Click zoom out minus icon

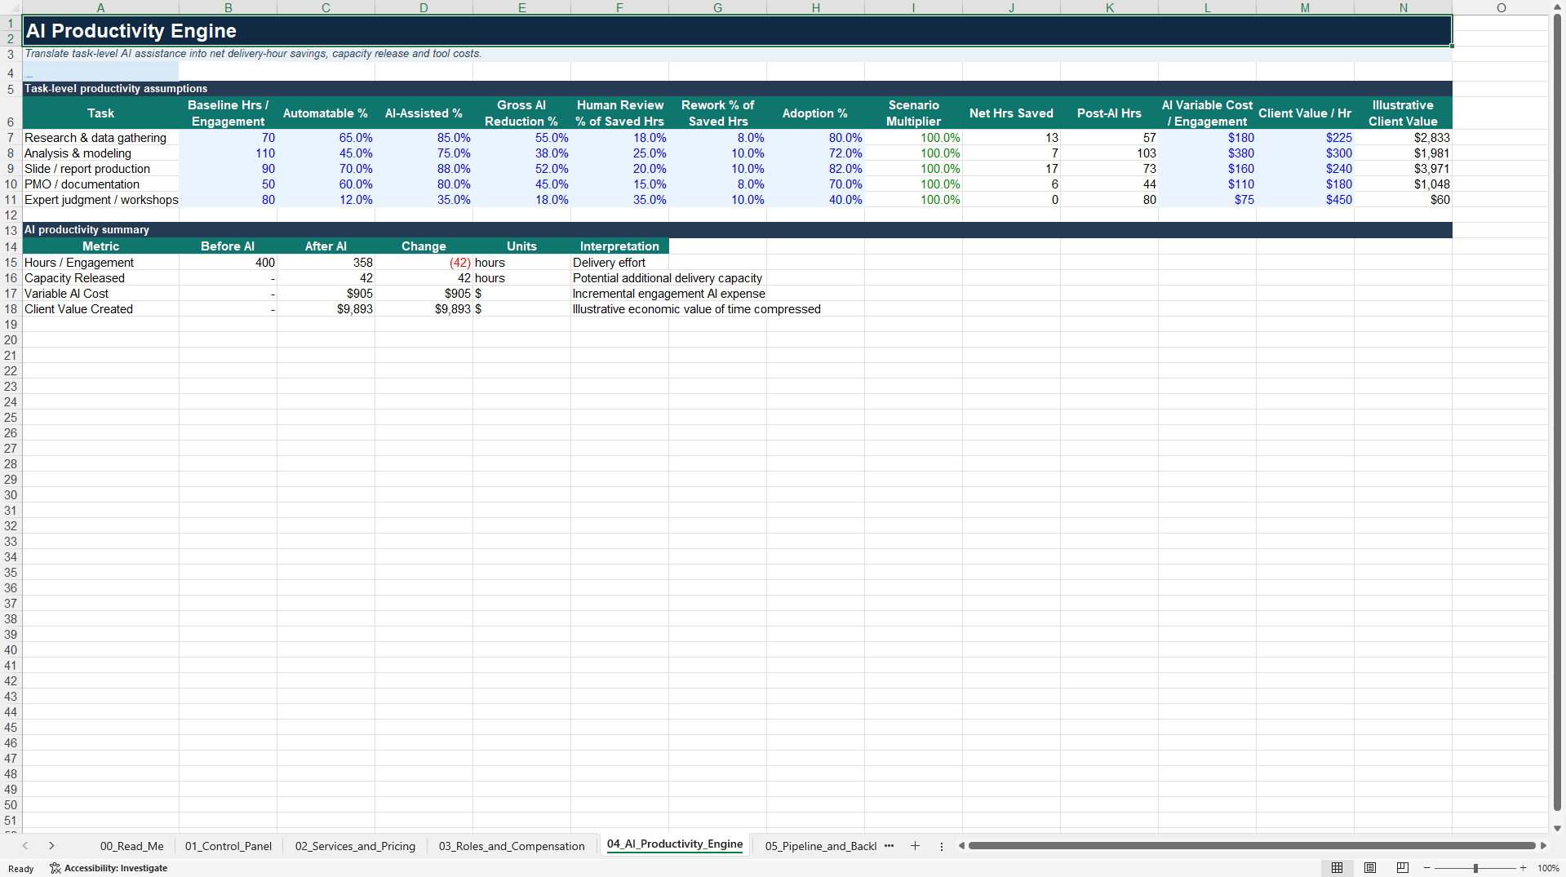[x=1426, y=868]
